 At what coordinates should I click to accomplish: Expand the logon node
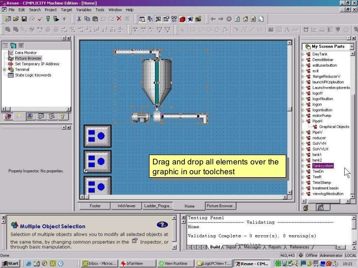[x=302, y=105]
